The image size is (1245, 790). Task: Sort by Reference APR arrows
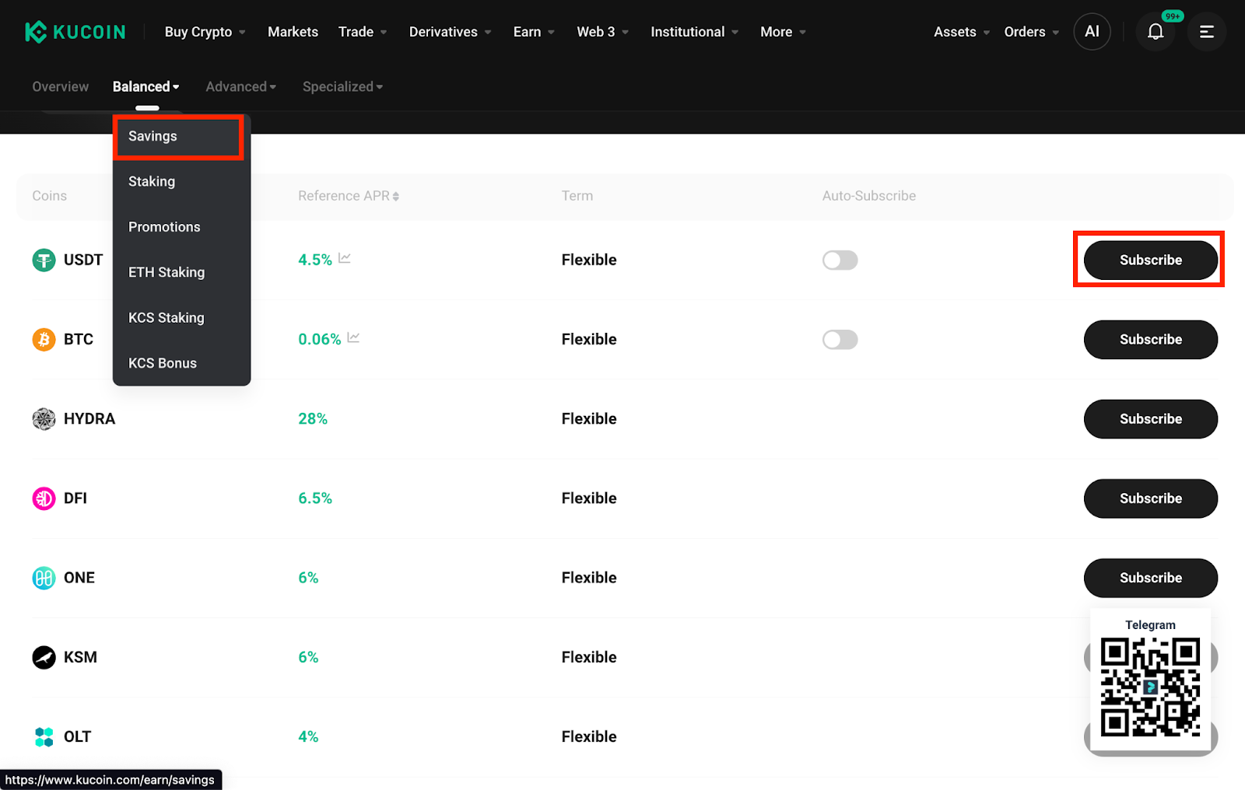point(396,197)
